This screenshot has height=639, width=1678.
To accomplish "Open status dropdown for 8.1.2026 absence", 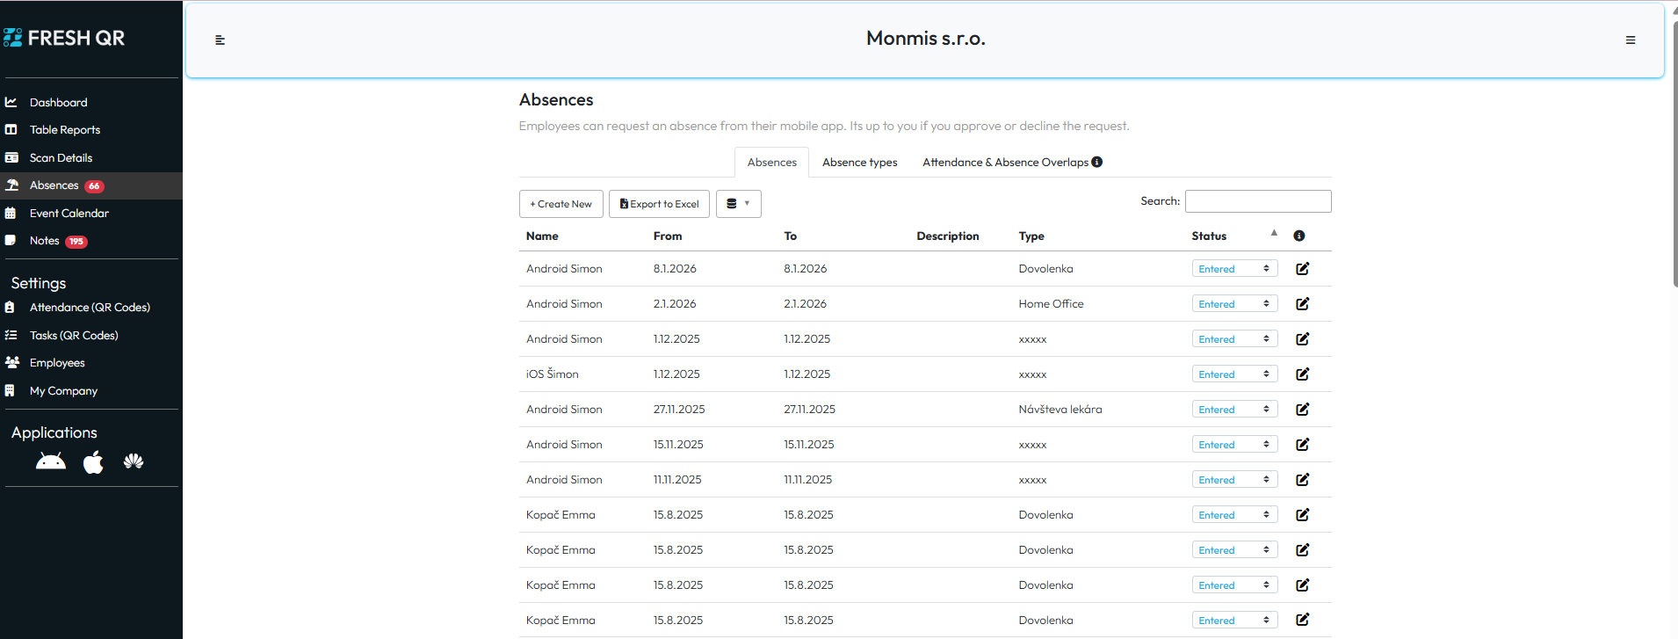I will (x=1233, y=269).
